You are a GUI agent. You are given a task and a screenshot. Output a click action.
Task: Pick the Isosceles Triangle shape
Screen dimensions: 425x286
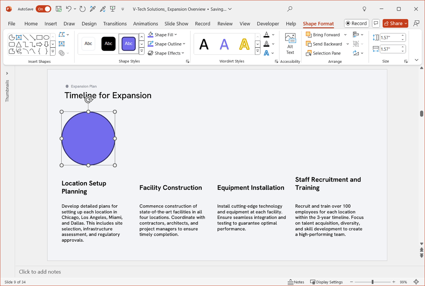point(19,44)
